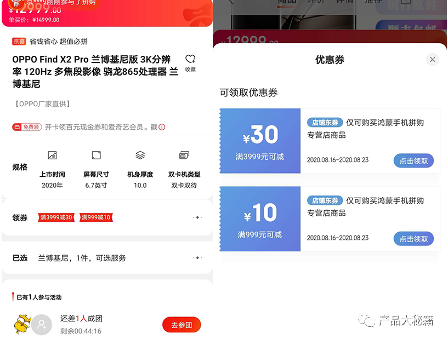Screen dimensions: 448x340
Task: Tap the OPPO Find X2 Pro product title
Action: coord(95,72)
